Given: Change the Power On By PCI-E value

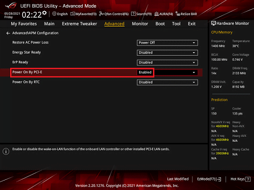Looking at the screenshot, I should pyautogui.click(x=167, y=72).
